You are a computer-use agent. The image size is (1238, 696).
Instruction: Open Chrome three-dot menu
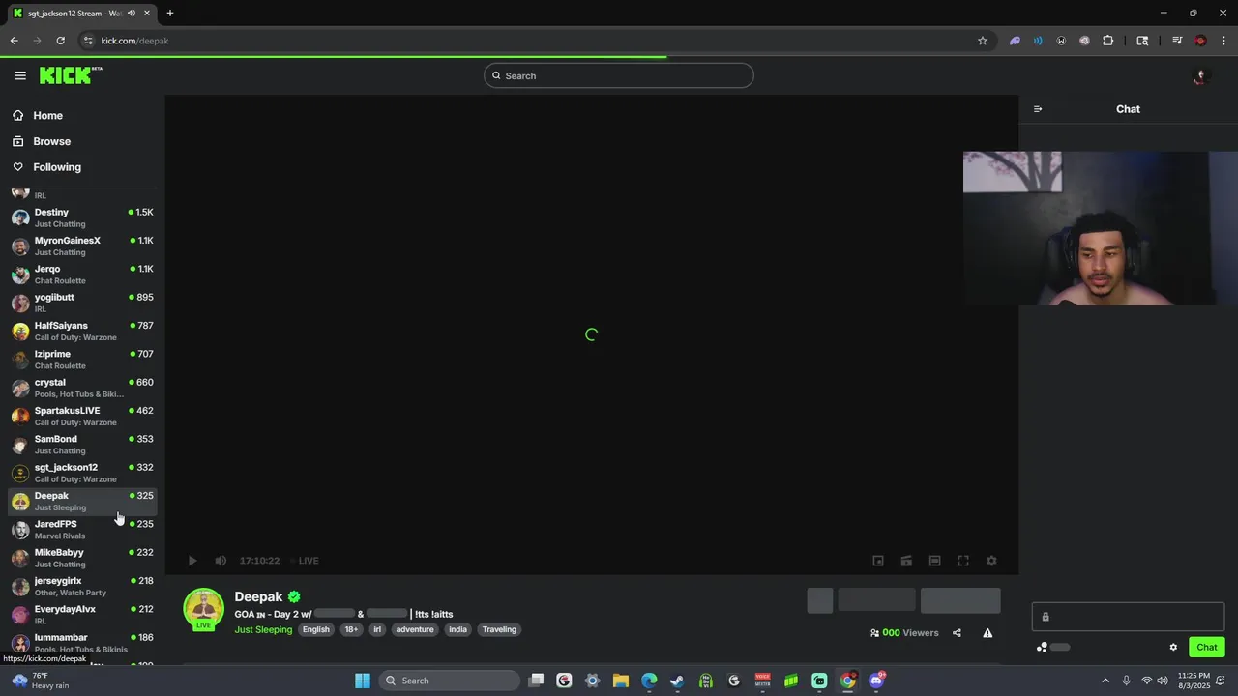click(1224, 41)
